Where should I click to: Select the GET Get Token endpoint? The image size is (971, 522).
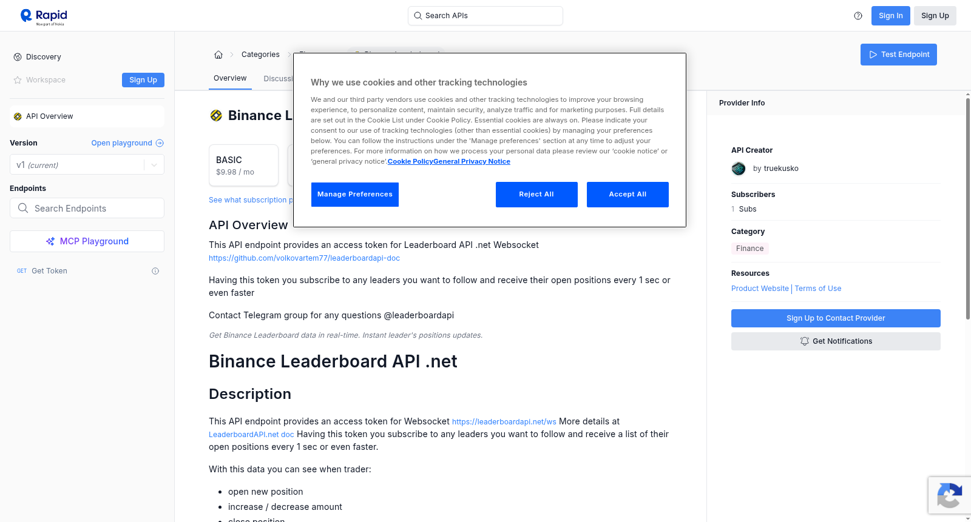87,271
